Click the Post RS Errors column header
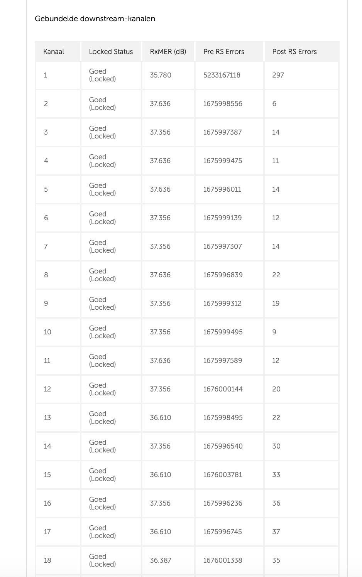362x577 pixels. coord(294,52)
